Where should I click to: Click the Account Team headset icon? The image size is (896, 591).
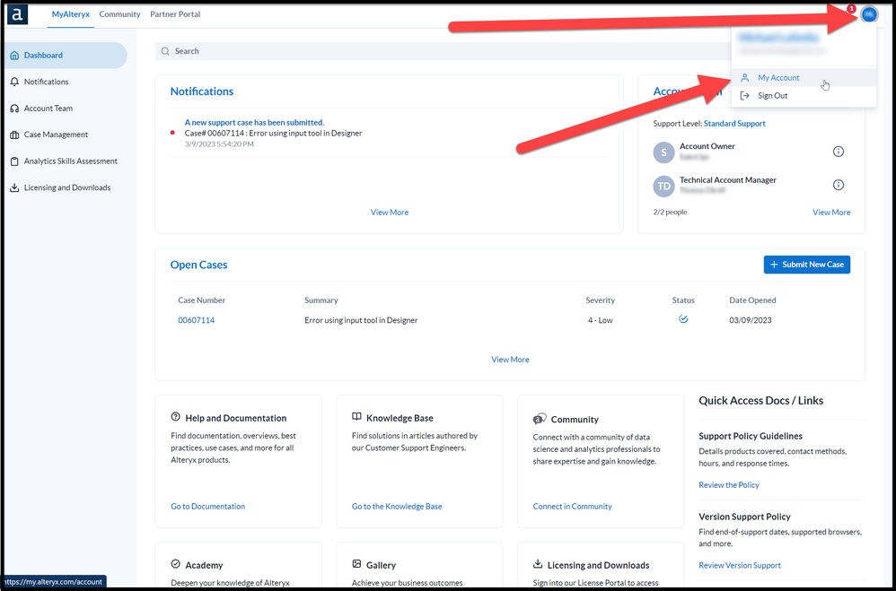pyautogui.click(x=15, y=109)
